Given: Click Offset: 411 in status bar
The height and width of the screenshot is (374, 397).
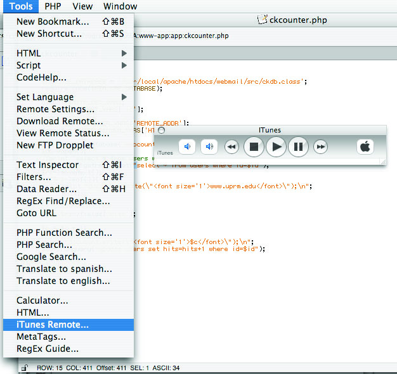Looking at the screenshot, I should tap(111, 368).
